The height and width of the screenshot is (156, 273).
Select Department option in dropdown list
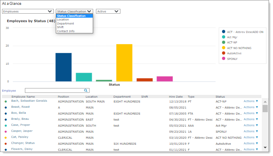[x=74, y=24]
